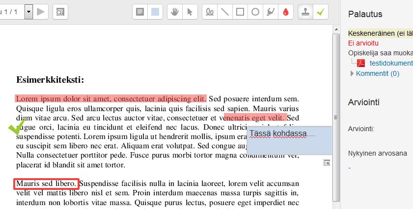Open the testidokumentti PDF file link

click(x=391, y=63)
